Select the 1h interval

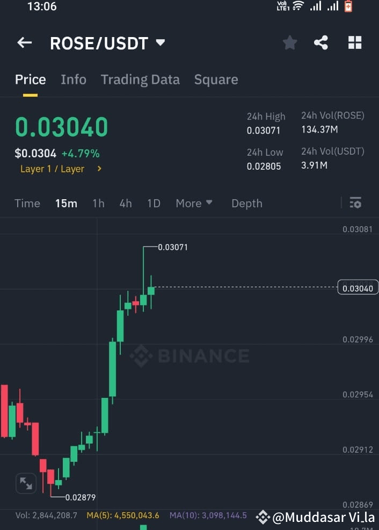(99, 203)
